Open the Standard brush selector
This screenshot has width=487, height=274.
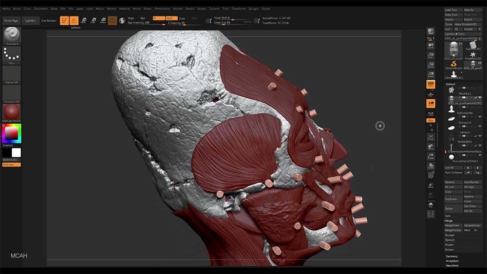(12, 36)
